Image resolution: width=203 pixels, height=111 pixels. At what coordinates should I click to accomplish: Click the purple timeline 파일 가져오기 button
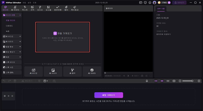point(109,95)
